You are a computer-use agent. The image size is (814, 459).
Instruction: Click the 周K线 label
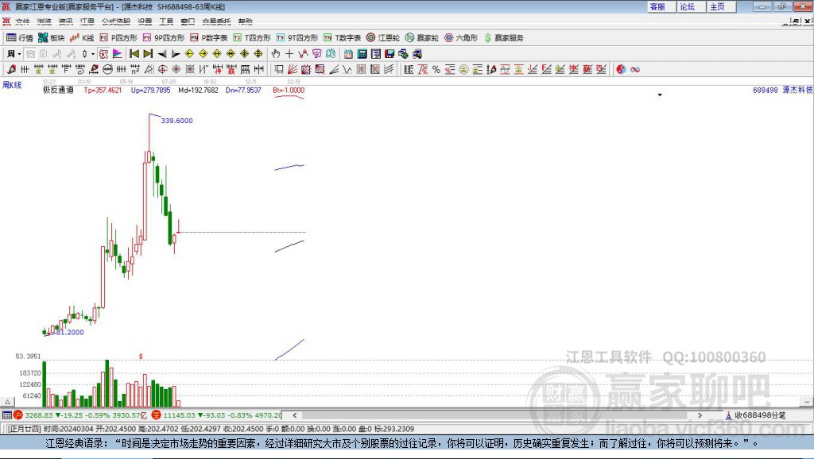(x=12, y=85)
